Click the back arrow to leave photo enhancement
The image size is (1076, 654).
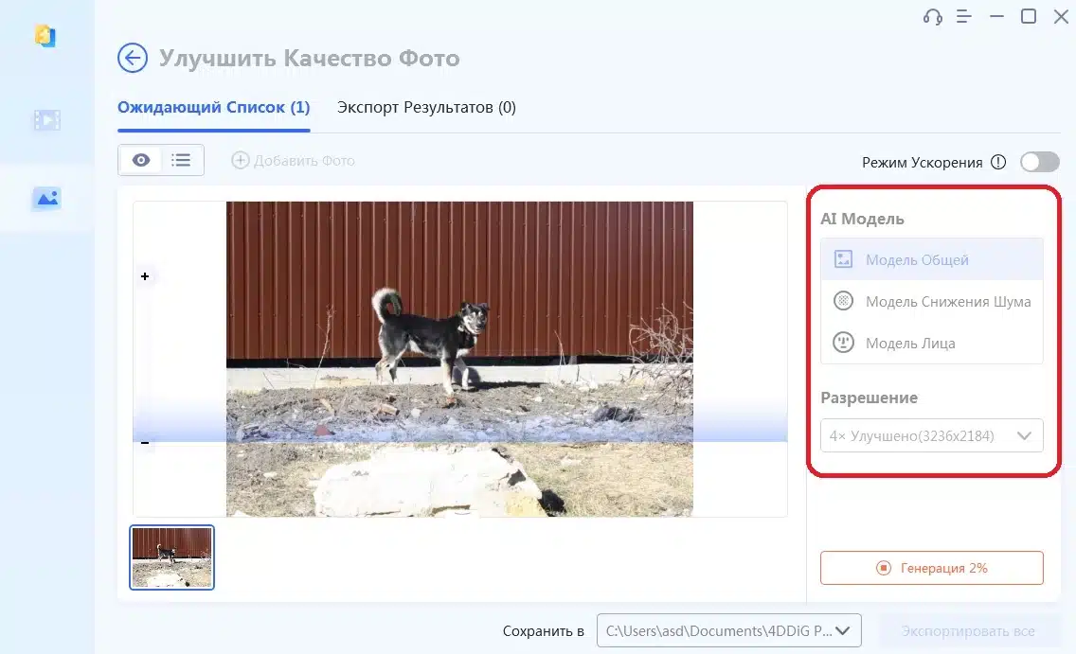(133, 58)
